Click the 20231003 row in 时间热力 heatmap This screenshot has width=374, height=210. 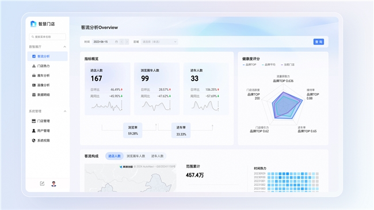pyautogui.click(x=286, y=189)
